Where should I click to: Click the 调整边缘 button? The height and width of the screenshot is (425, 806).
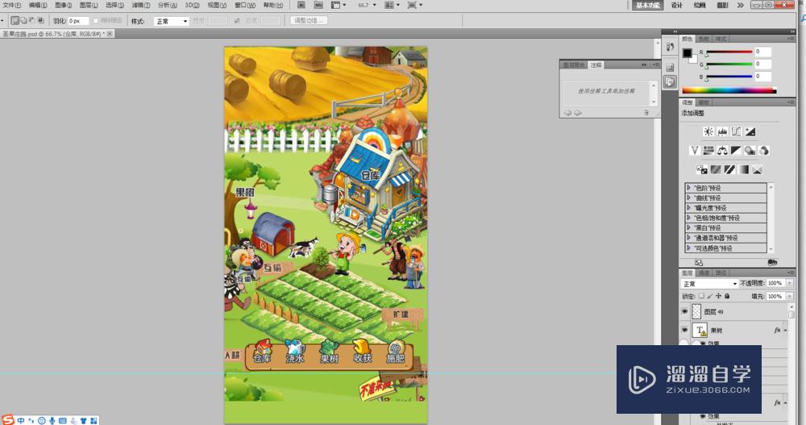click(x=310, y=20)
